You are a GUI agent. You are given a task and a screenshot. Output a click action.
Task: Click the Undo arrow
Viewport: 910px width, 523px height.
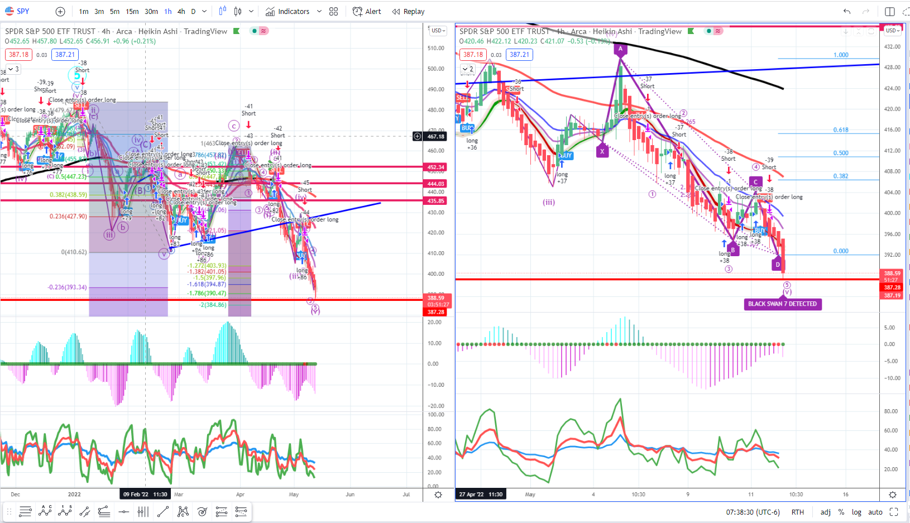(847, 12)
